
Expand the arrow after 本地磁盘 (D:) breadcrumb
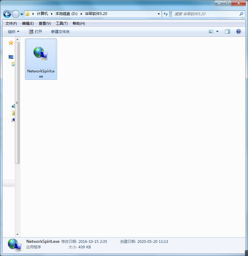81,14
